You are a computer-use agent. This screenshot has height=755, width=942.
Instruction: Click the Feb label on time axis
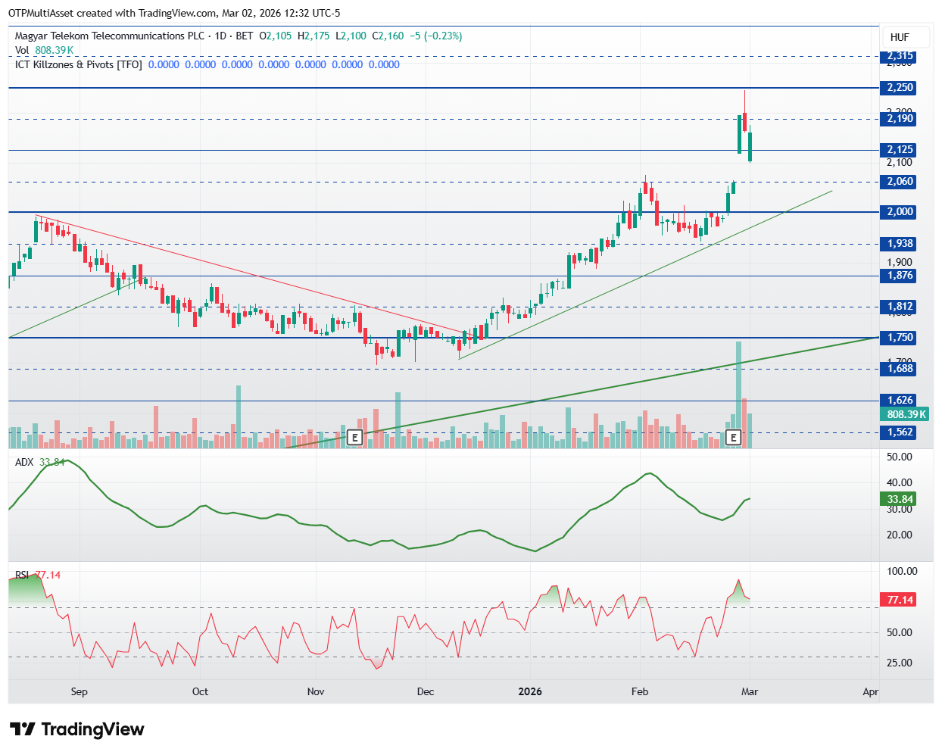tap(640, 691)
